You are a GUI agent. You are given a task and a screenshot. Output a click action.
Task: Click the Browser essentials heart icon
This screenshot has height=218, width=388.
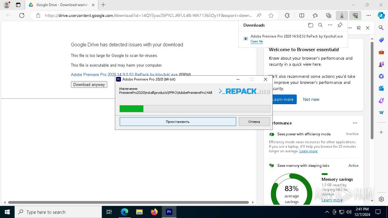pyautogui.click(x=355, y=15)
